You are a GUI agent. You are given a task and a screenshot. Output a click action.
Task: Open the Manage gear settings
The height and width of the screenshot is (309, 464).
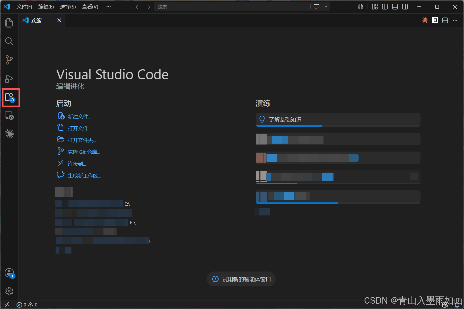(9, 291)
